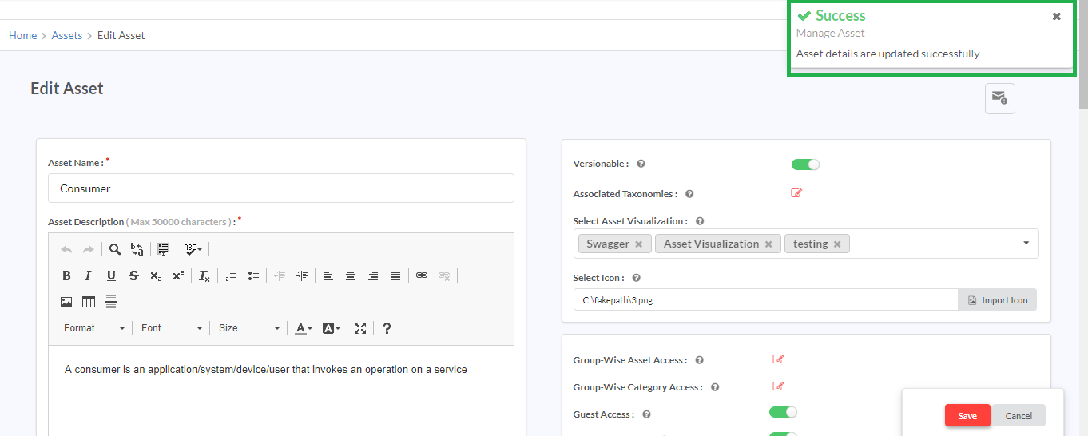Remove the Swagger tag
This screenshot has height=436, width=1088.
click(638, 244)
